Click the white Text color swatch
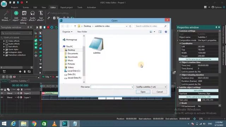 [199, 100]
